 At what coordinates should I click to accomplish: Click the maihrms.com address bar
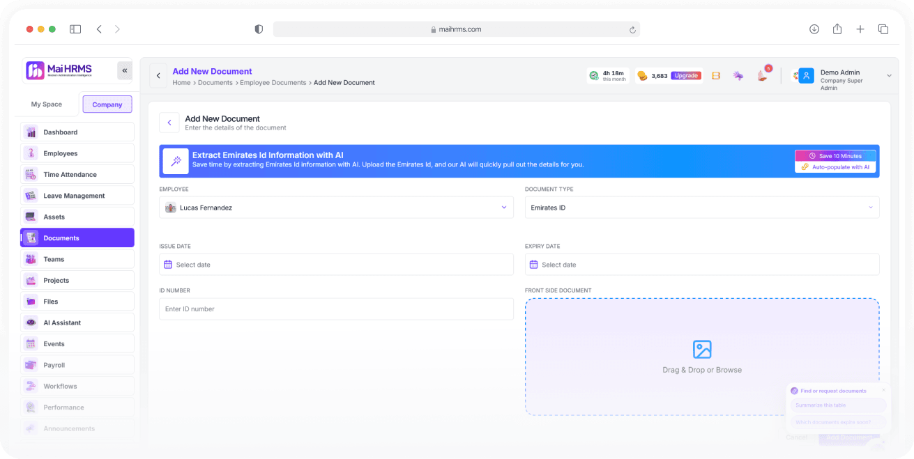457,29
